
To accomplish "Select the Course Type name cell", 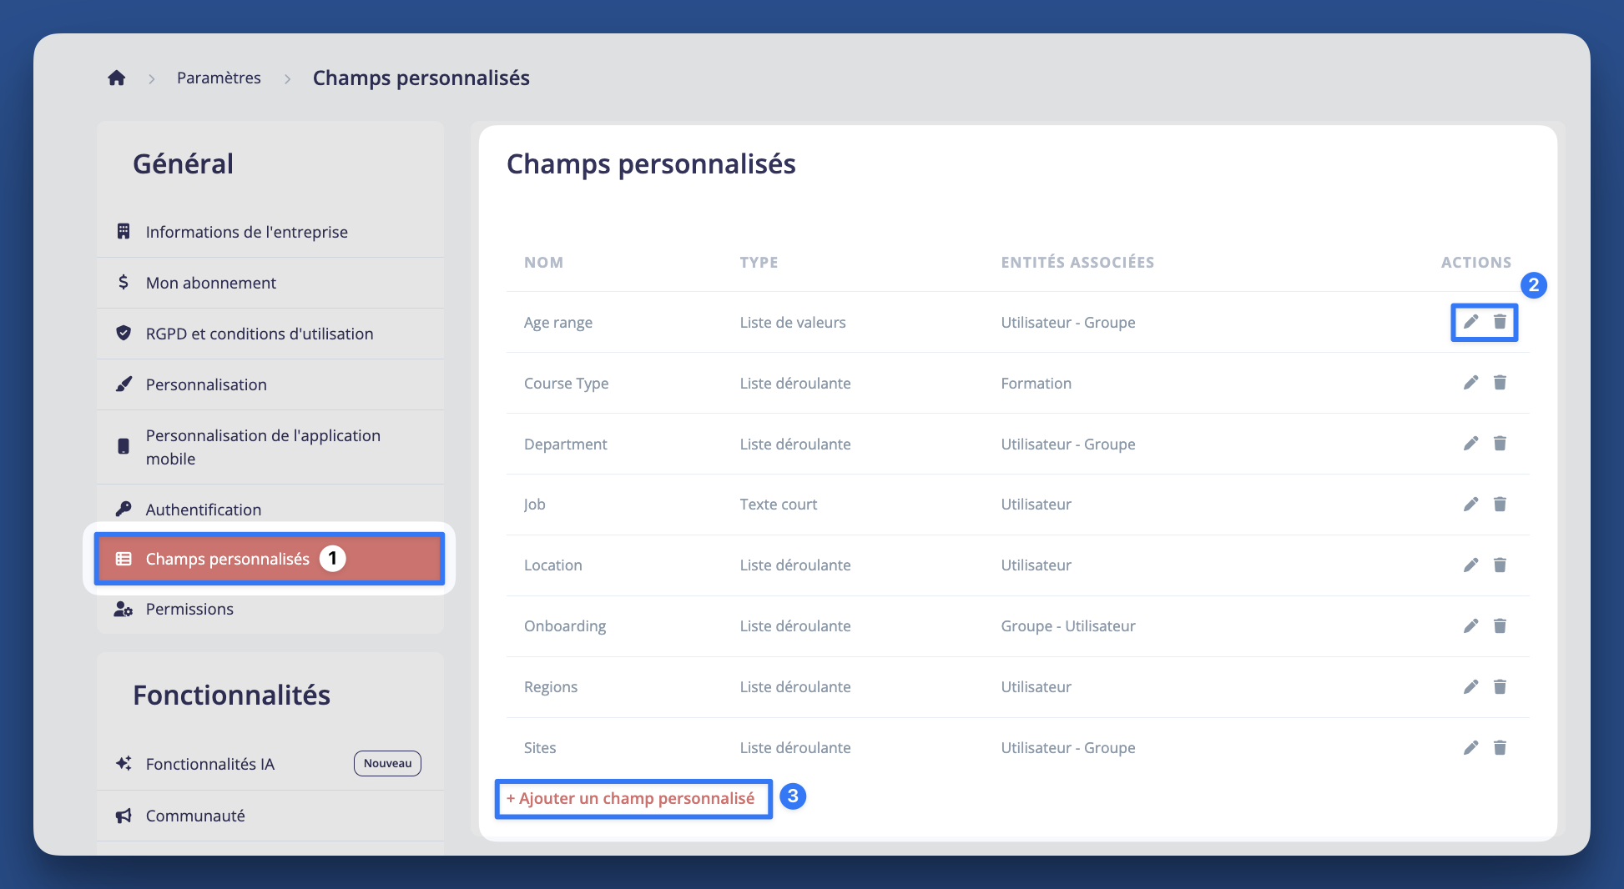I will pos(566,383).
